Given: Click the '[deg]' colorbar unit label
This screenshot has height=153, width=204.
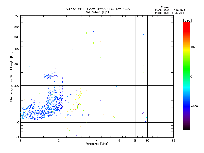Looking at the screenshot, I should pyautogui.click(x=187, y=20).
